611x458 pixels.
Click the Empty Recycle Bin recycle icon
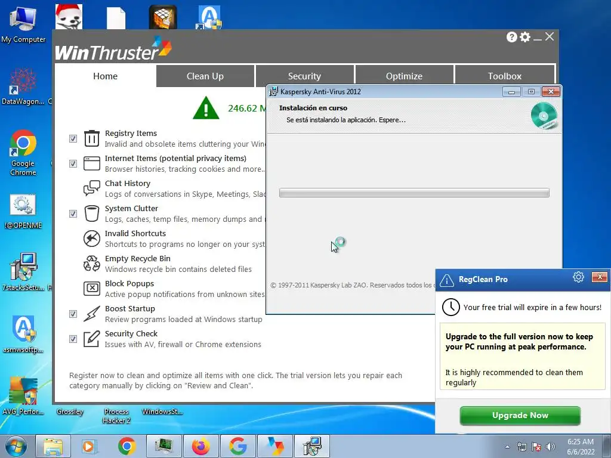point(92,264)
